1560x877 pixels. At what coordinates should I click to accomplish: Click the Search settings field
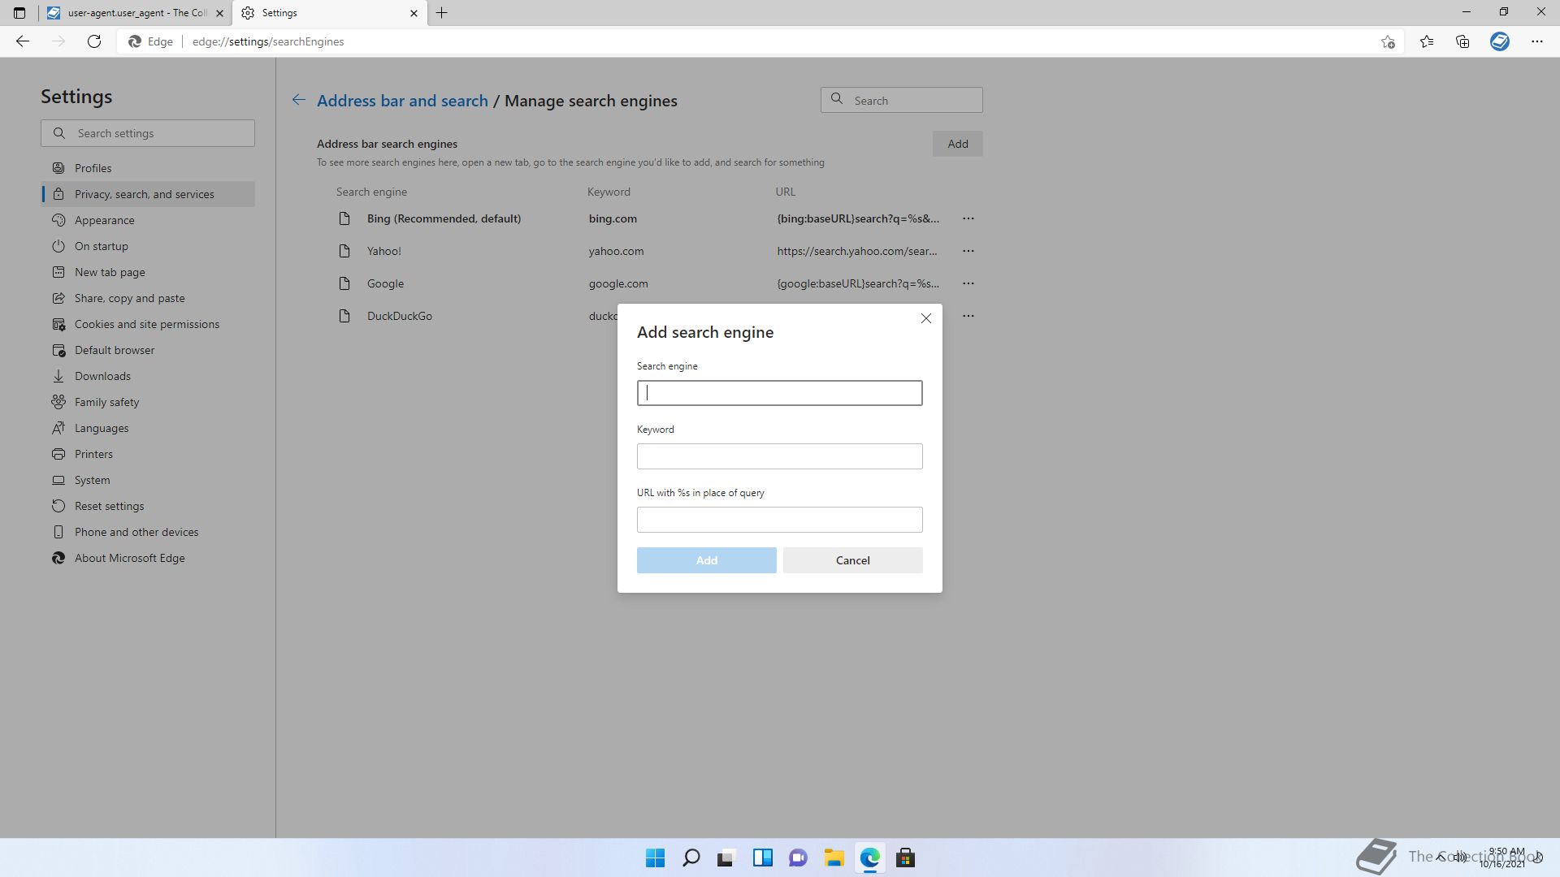coord(148,133)
